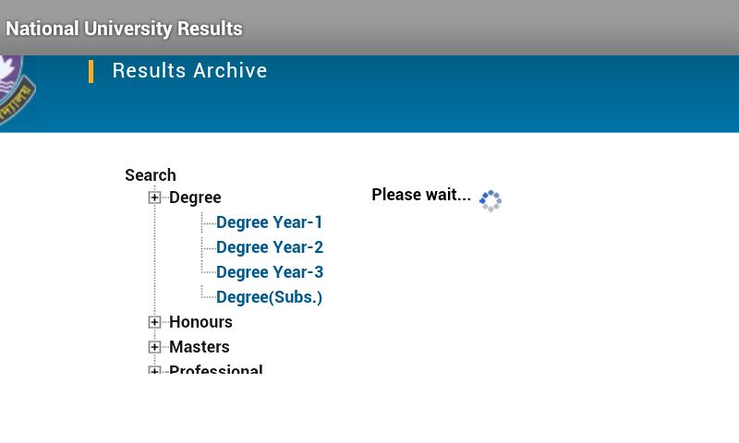Screen dimensions: 739x443
Task: Click the Professional category label
Action: point(215,370)
